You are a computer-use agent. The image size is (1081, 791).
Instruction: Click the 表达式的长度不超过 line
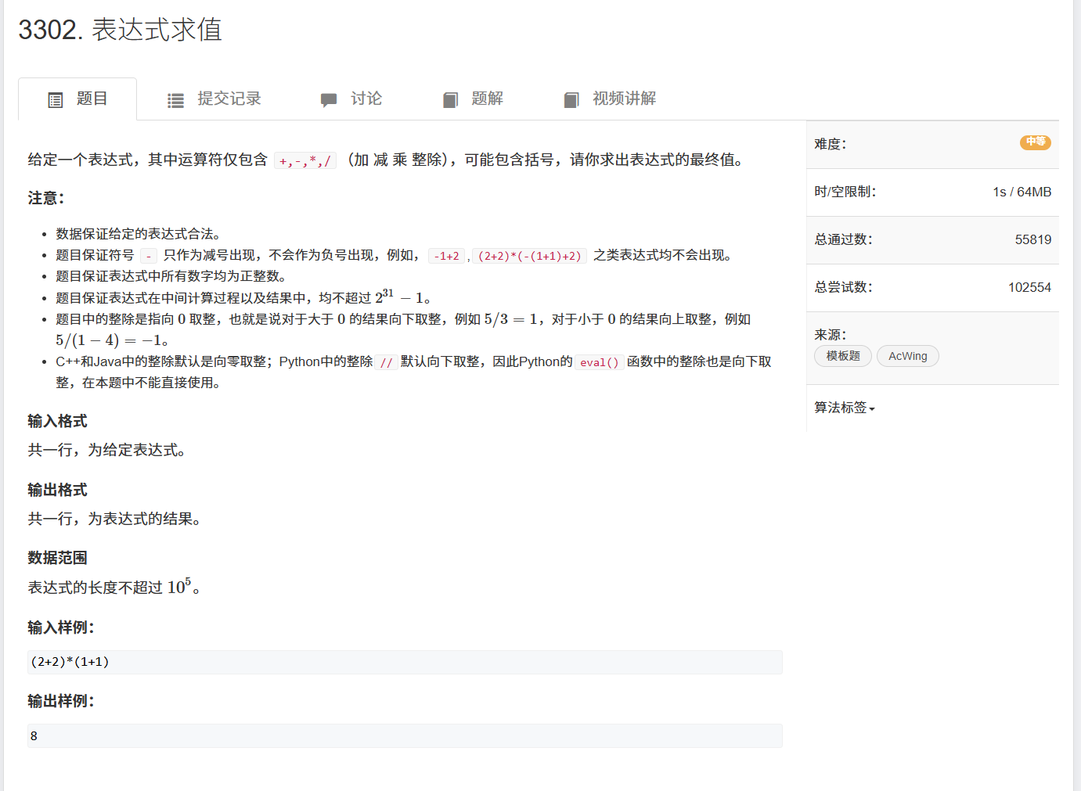[x=115, y=586]
